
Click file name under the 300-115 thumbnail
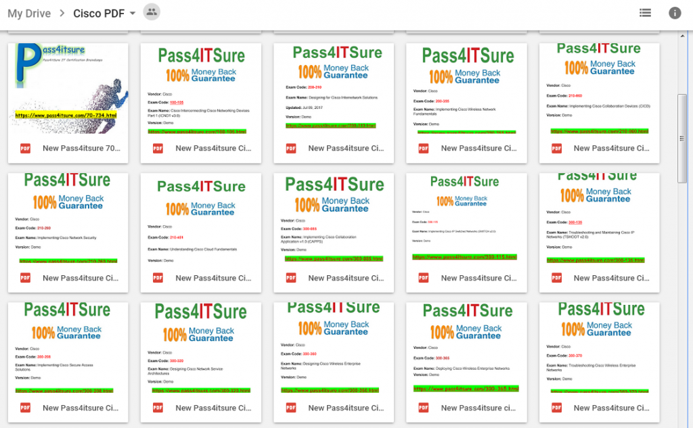pos(478,278)
